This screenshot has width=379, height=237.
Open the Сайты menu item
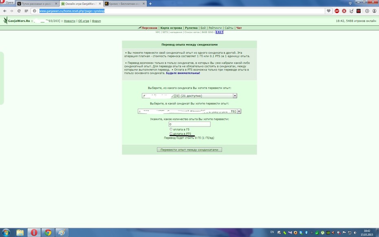coord(229,28)
